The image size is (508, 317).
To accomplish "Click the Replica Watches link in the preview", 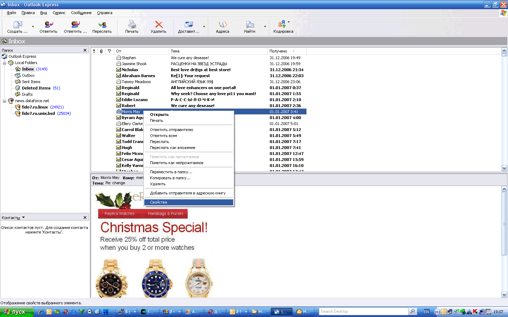I will point(120,213).
